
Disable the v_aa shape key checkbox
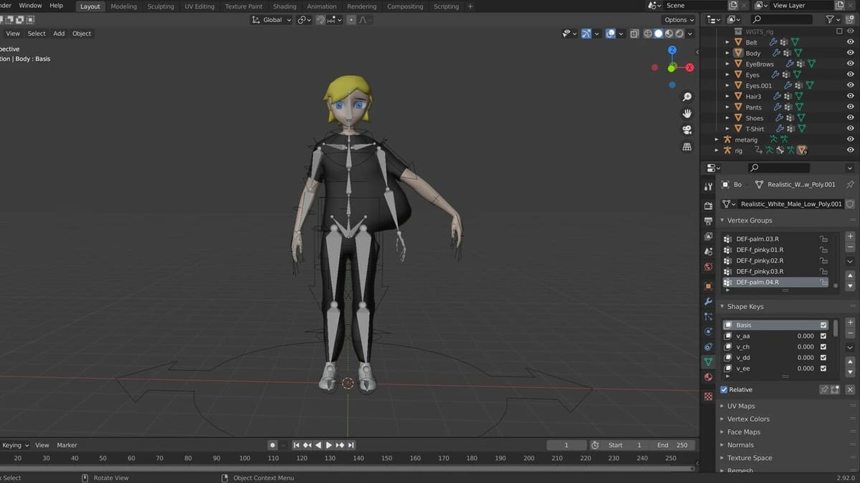pyautogui.click(x=823, y=336)
